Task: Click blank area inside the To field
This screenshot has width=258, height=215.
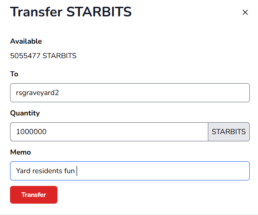Action: tap(153, 93)
